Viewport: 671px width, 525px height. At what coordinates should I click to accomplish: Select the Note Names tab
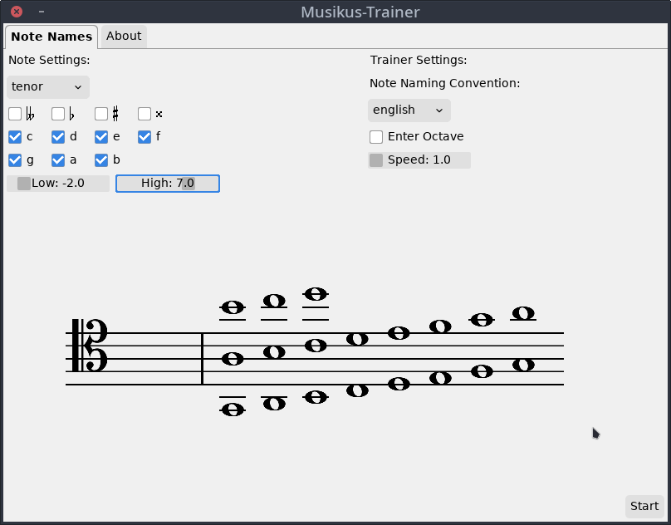point(51,37)
